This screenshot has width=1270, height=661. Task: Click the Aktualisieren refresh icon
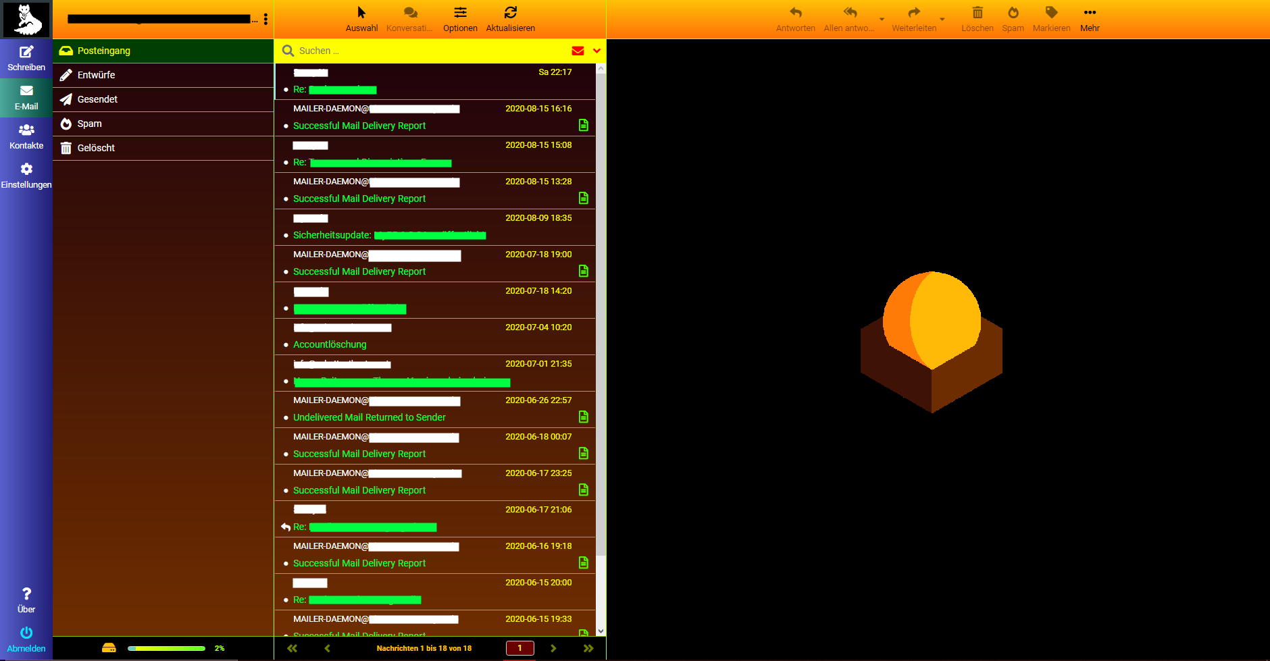510,13
